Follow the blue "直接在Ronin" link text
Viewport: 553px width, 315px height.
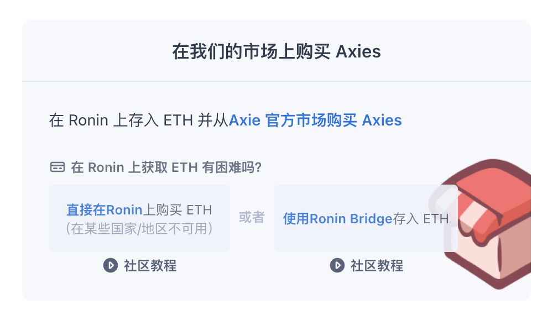pos(105,210)
